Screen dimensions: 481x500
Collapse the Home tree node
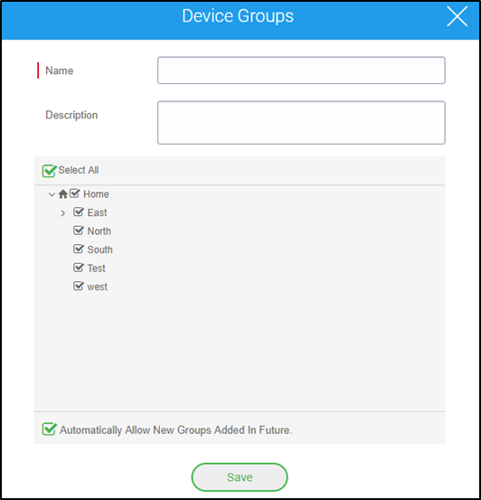coord(52,194)
